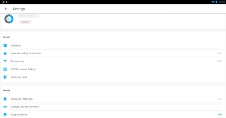Click the OpenVPN debug bug icon

(5, 53)
